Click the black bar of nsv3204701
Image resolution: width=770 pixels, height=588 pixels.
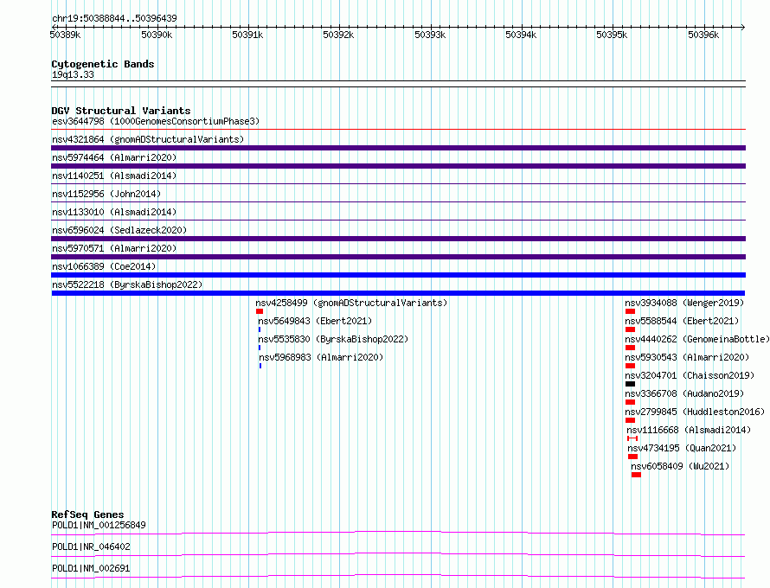[x=630, y=384]
